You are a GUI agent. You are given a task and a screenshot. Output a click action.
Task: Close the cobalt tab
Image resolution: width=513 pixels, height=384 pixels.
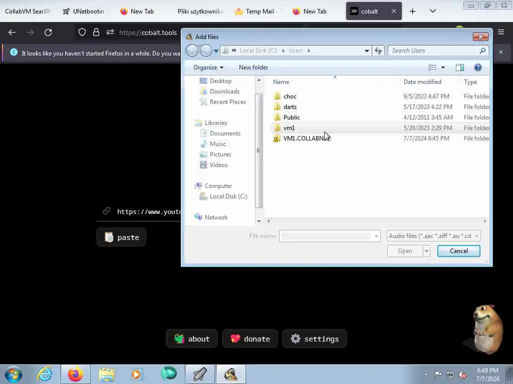pos(394,11)
